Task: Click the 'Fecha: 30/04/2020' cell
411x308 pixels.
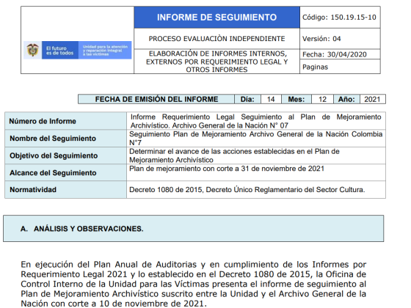Action: 340,54
